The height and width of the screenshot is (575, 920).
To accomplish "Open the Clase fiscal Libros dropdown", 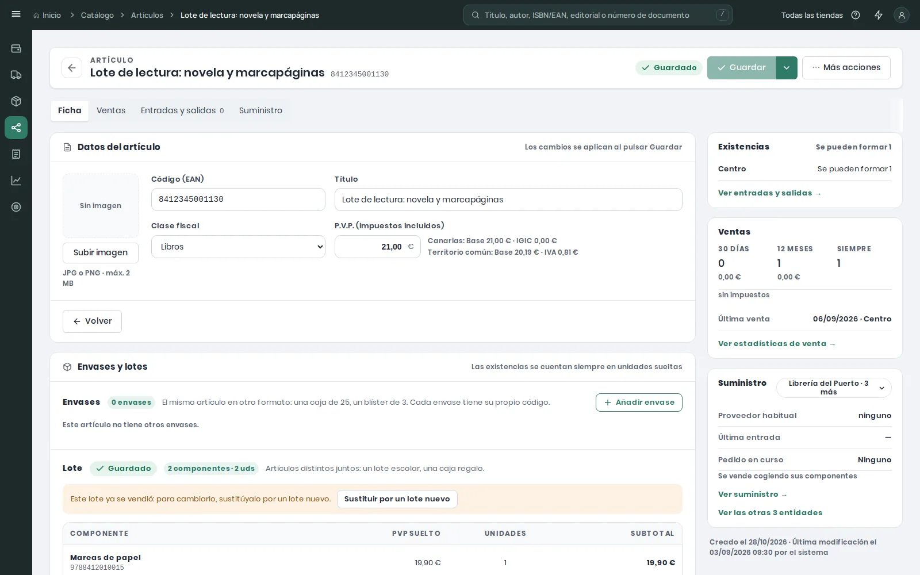I will point(238,247).
